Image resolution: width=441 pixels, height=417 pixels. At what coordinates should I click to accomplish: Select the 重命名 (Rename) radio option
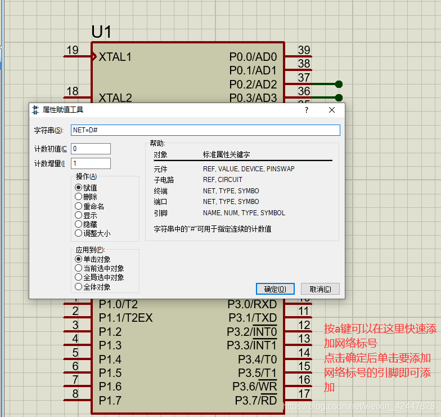(89, 206)
